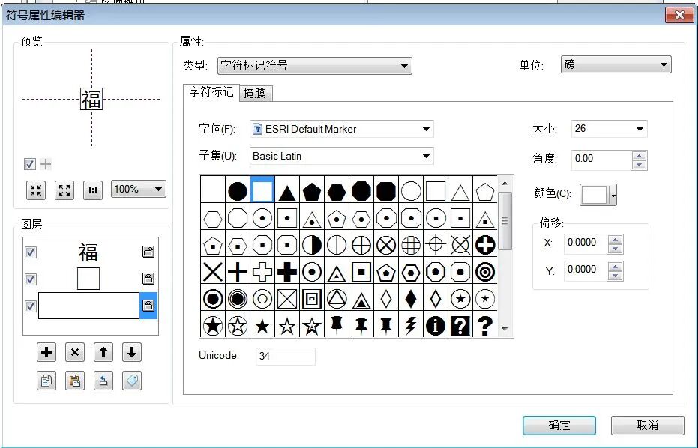Select the filled black hexagon marker
The width and height of the screenshot is (698, 448).
point(337,192)
